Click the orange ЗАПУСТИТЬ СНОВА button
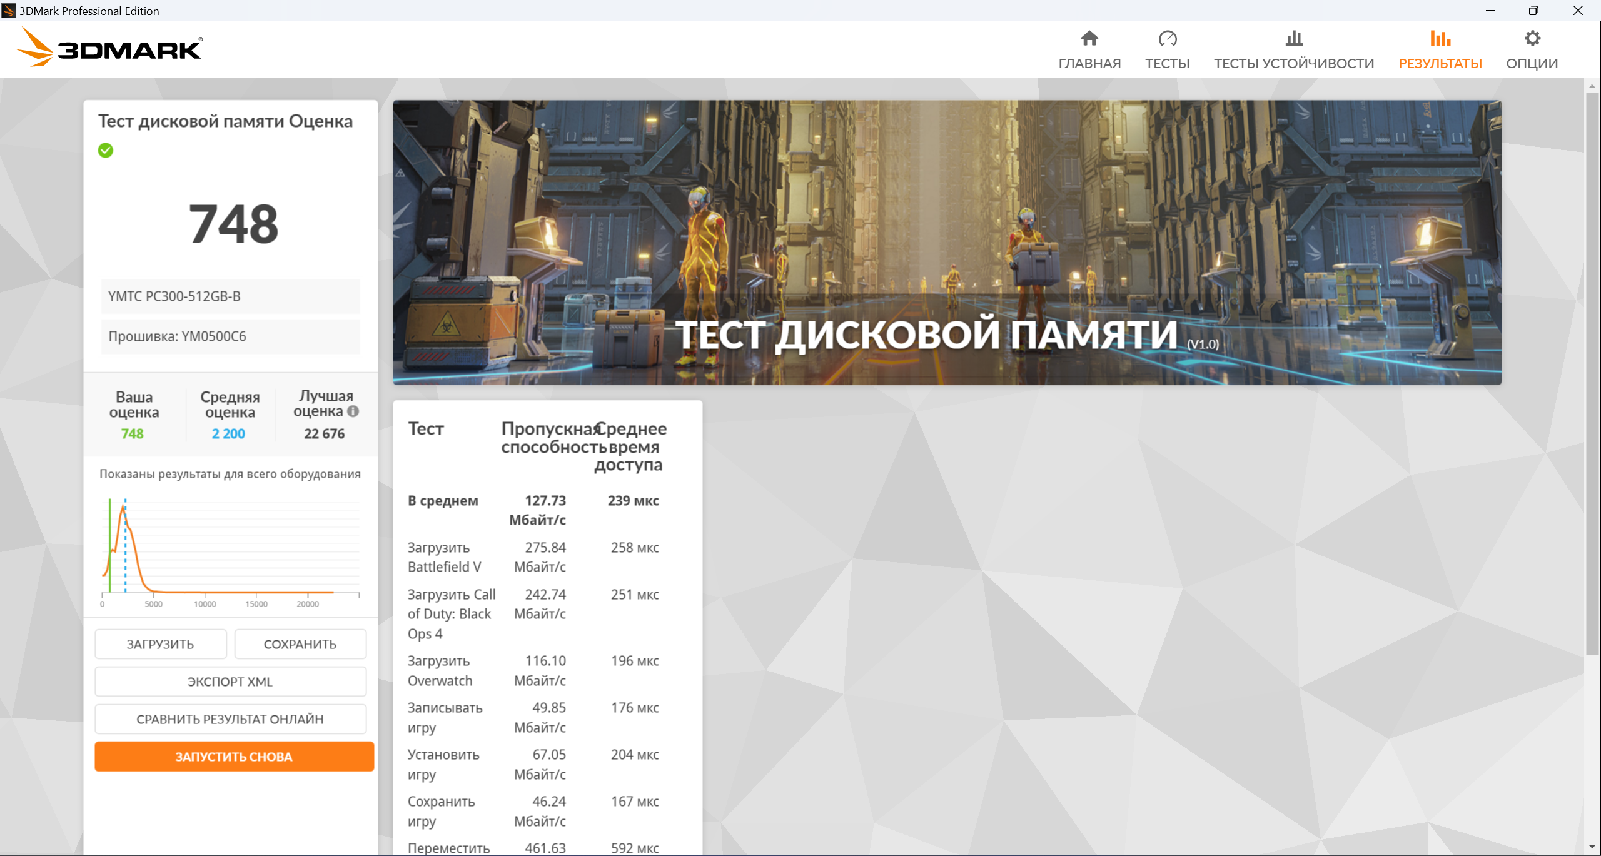 234,757
